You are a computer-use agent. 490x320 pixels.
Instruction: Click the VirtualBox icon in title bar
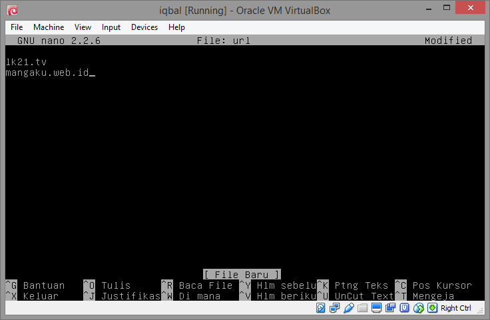(12, 11)
